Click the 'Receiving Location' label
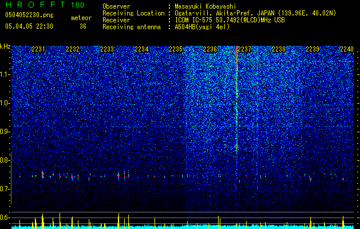Screen dimensions: 360x229 pyautogui.click(x=133, y=13)
